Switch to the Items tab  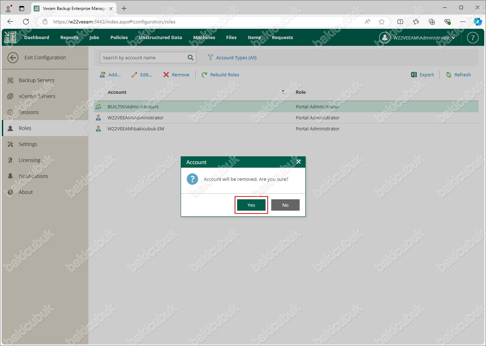tap(254, 37)
